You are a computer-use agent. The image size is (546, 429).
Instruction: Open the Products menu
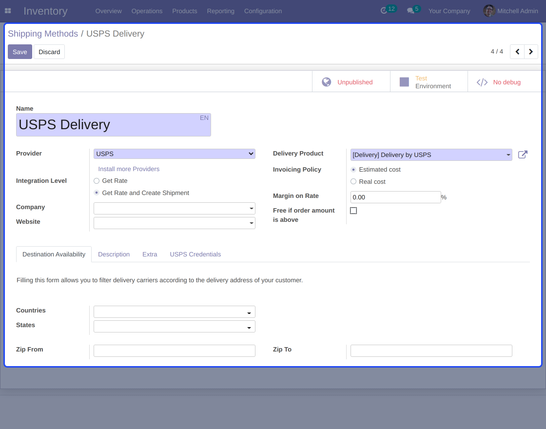pos(185,11)
